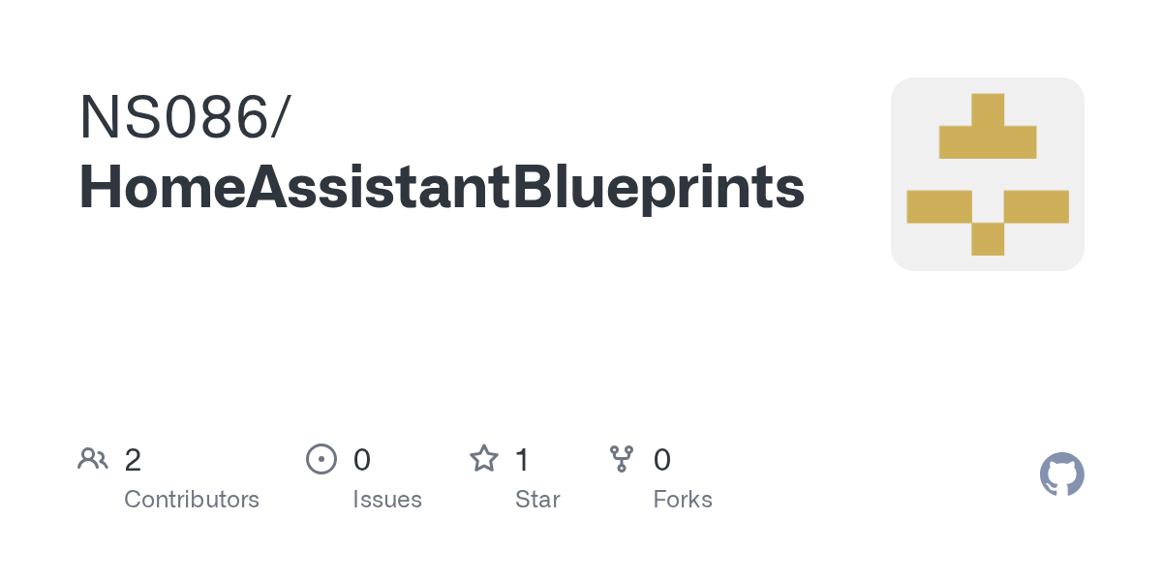This screenshot has height=581, width=1162.
Task: Open the HomeAssistantBlueprints repository title
Action: point(442,187)
